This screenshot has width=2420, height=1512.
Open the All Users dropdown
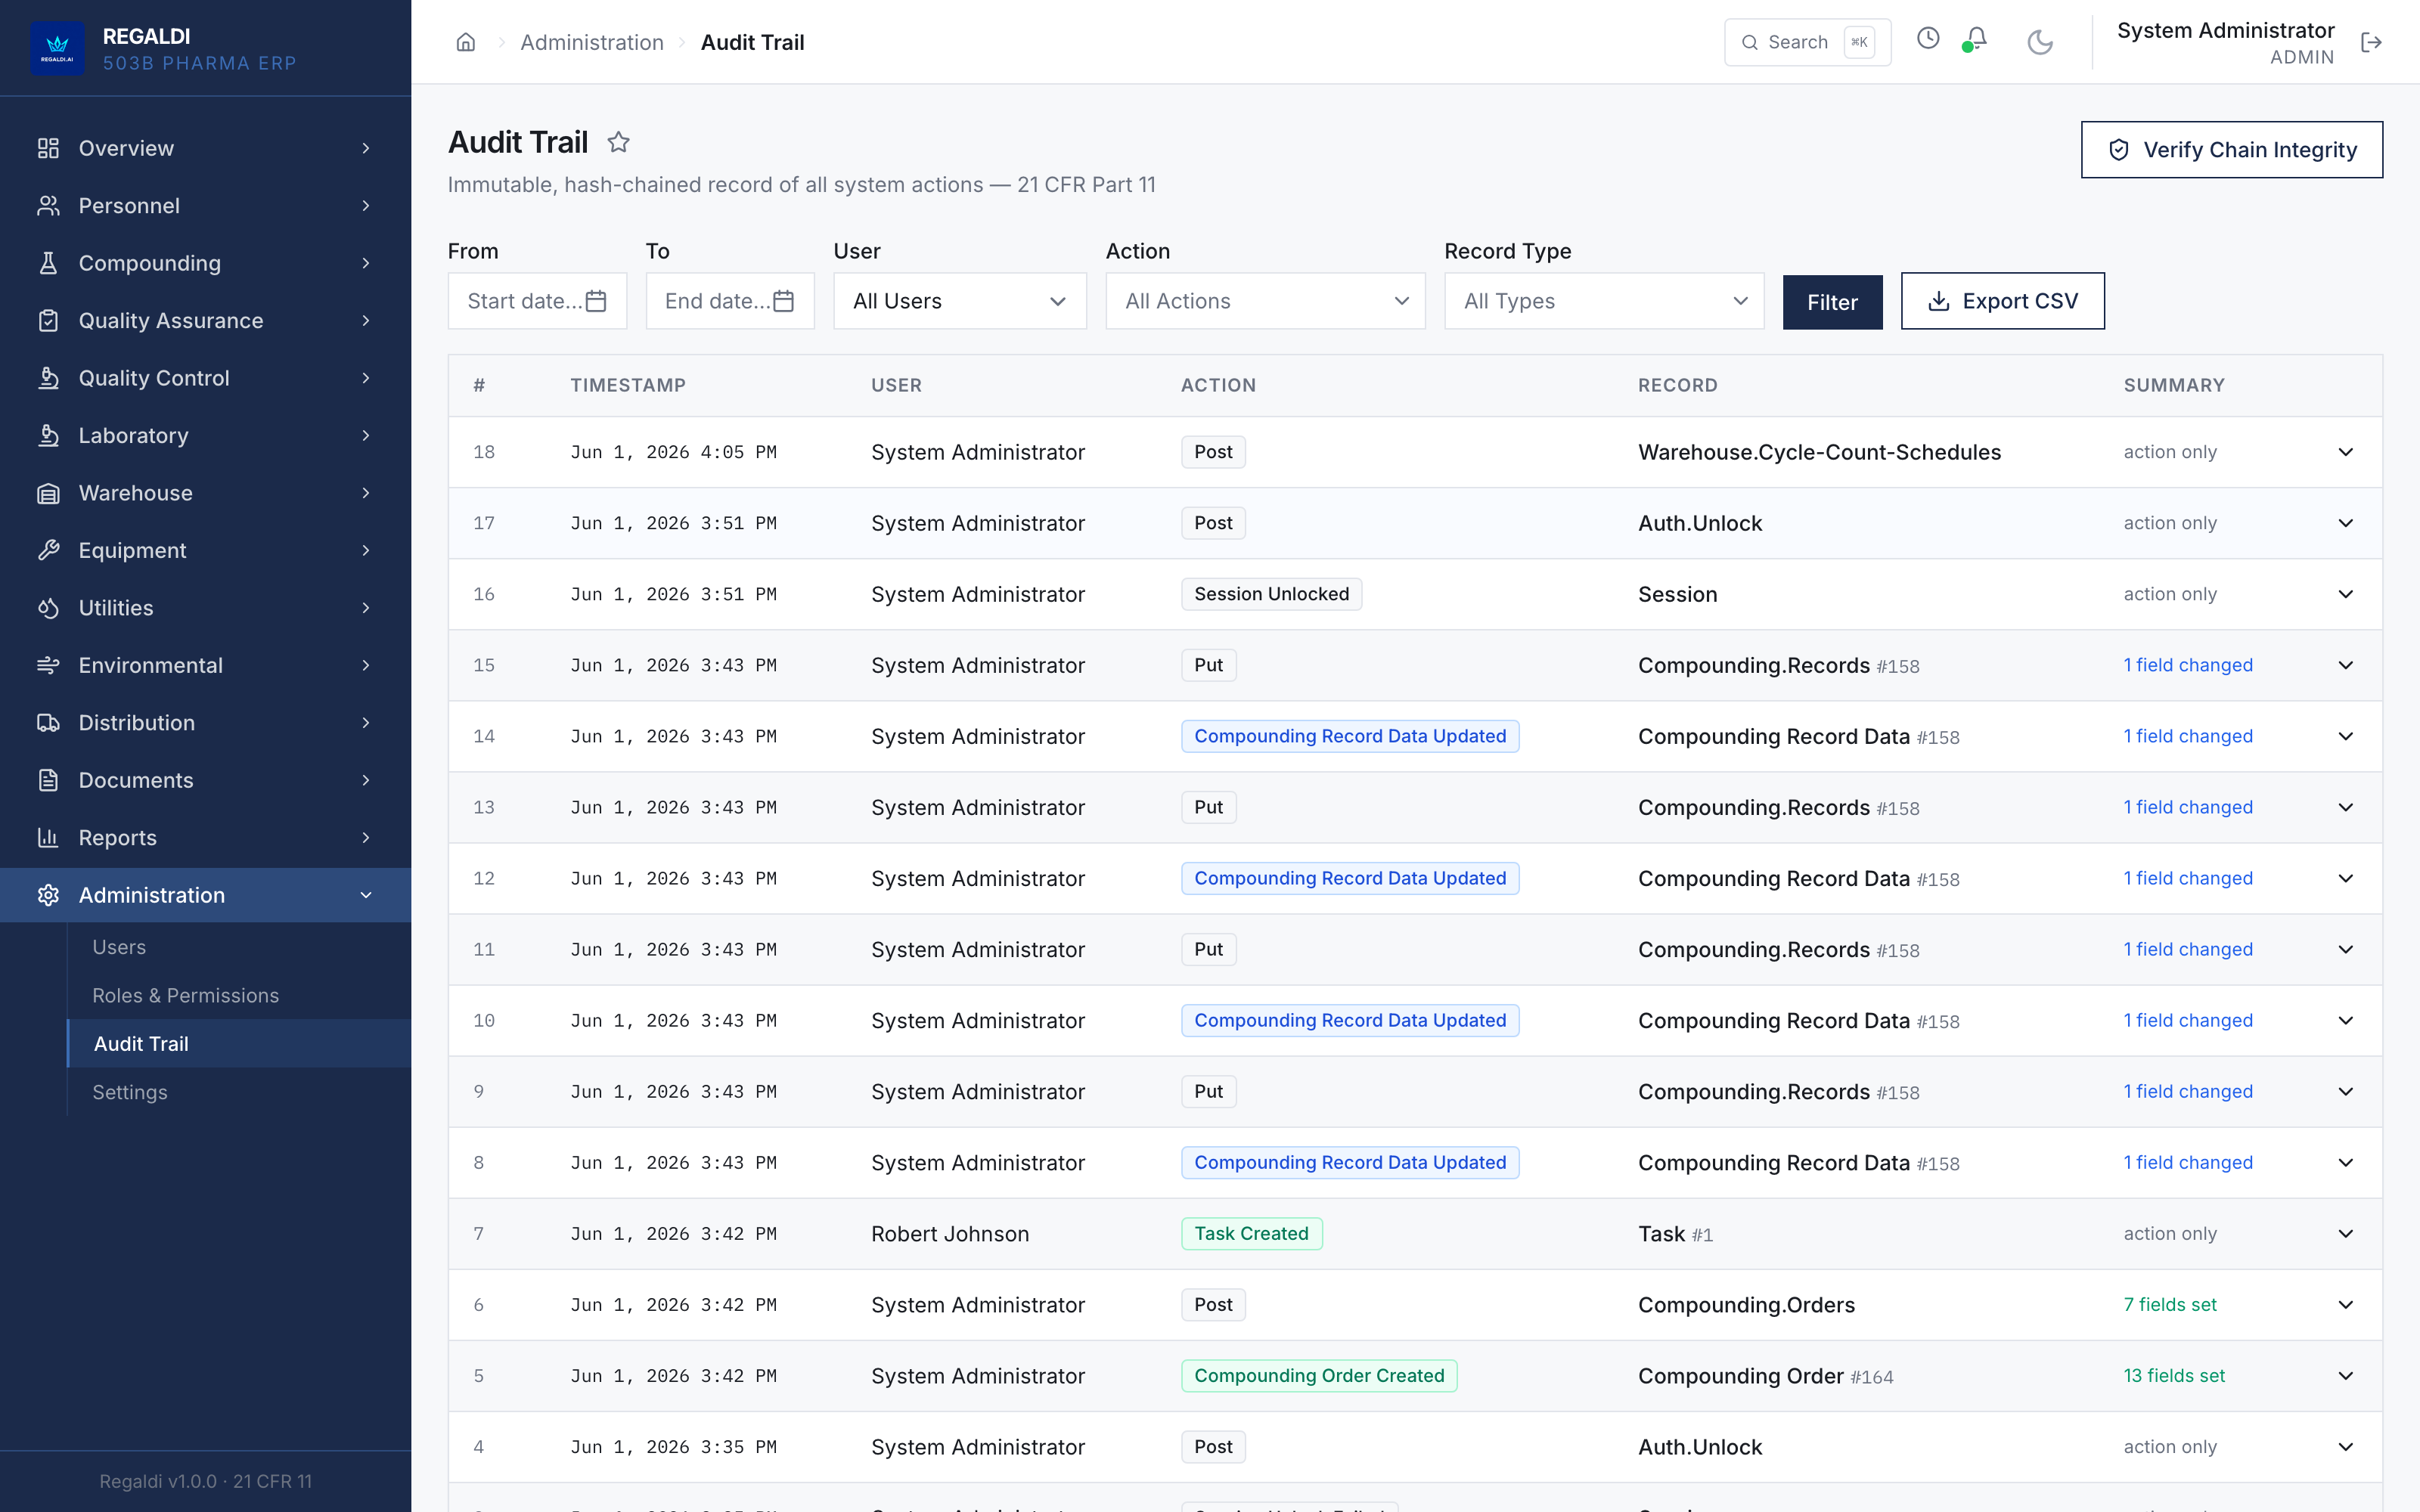[959, 301]
